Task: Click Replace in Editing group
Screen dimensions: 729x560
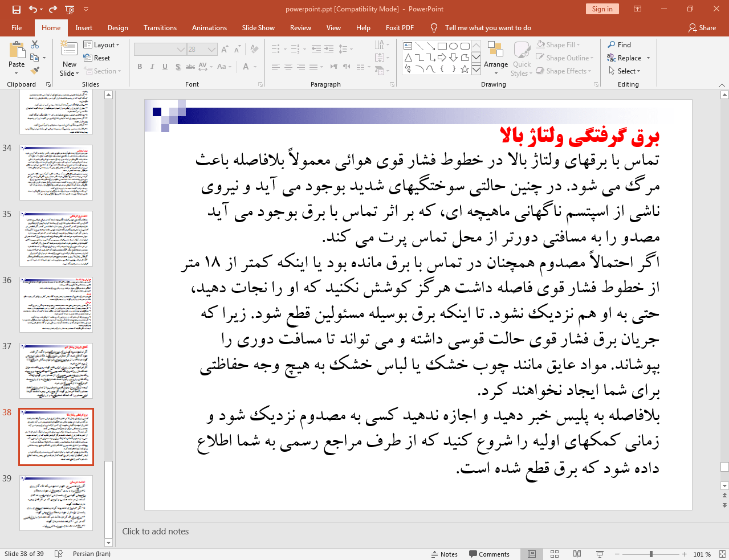Action: [629, 58]
